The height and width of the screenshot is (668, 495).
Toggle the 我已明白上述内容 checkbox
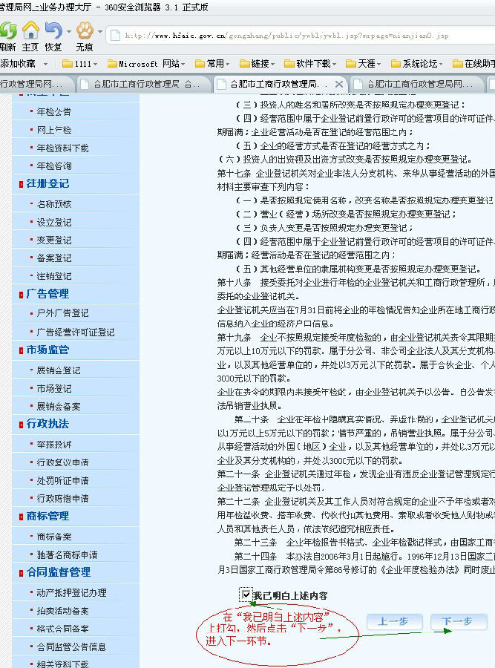tap(246, 595)
